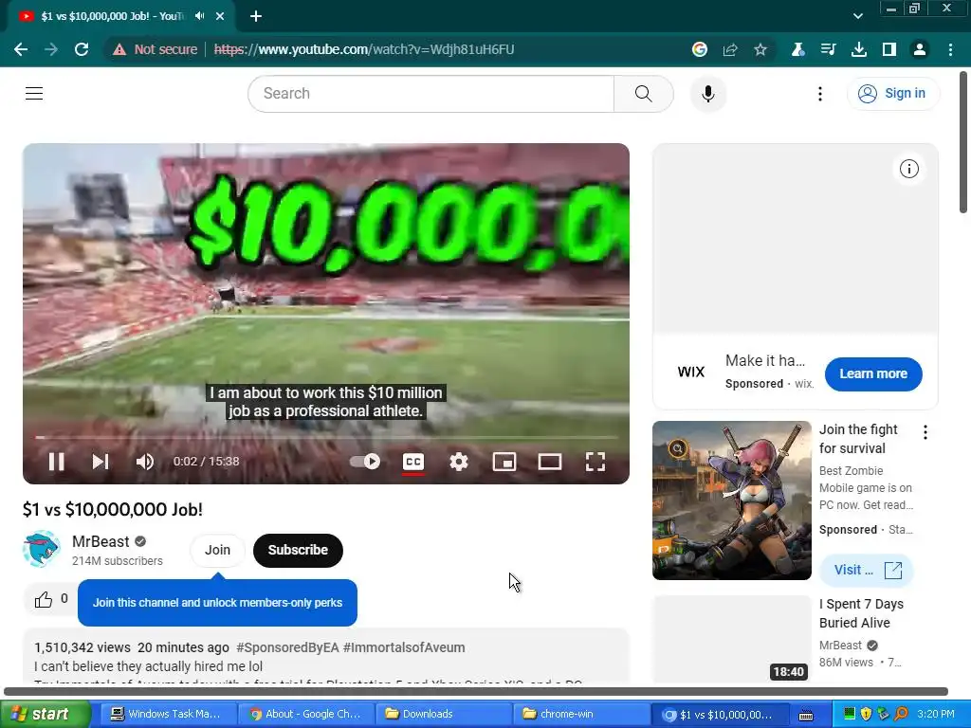Open new tab plus button

tap(256, 16)
